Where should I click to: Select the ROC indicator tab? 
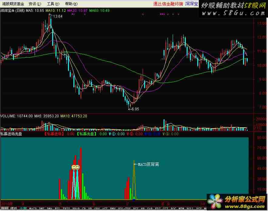(173, 209)
